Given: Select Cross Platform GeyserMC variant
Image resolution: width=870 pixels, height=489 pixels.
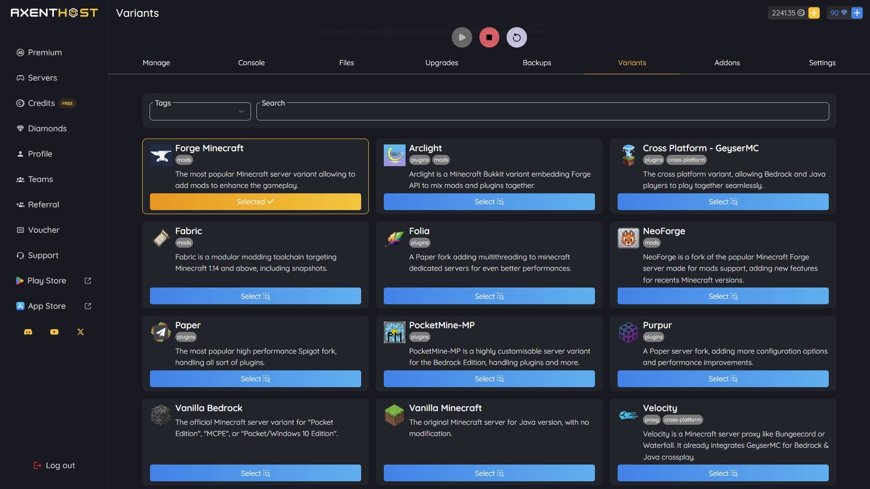Looking at the screenshot, I should click(x=722, y=201).
